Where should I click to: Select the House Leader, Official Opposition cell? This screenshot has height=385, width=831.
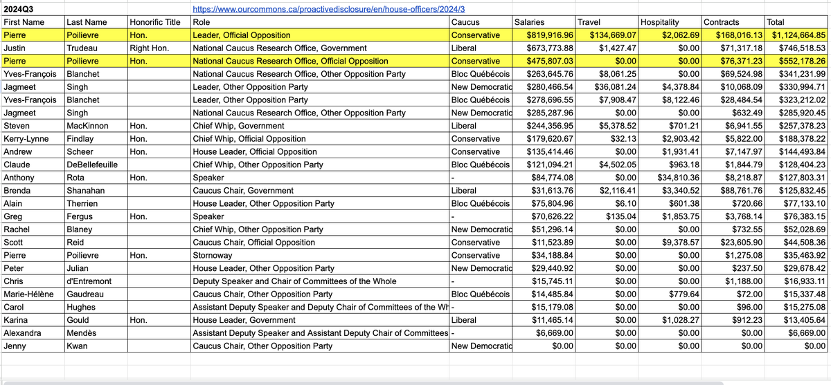(319, 152)
